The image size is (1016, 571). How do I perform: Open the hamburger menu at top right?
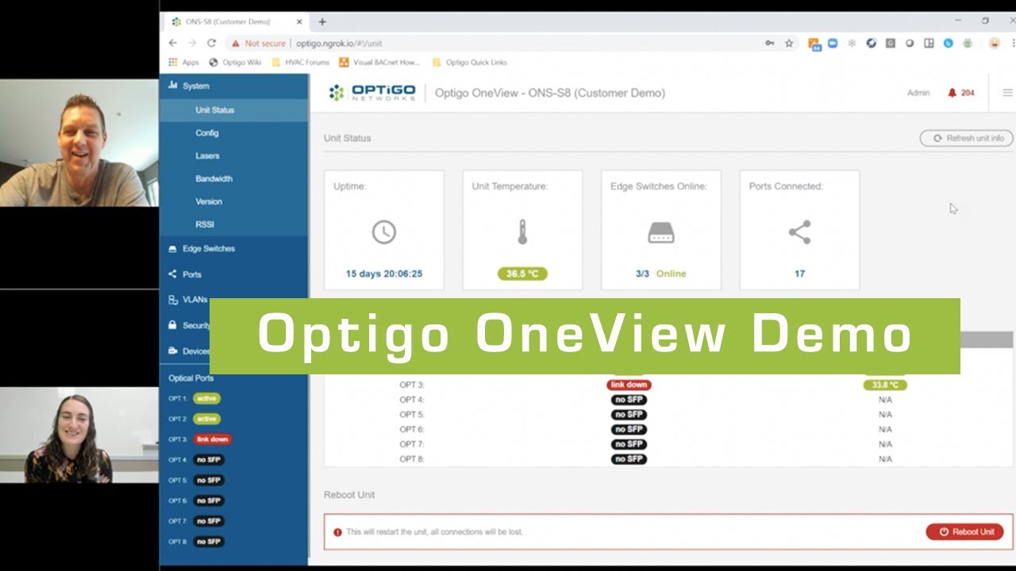tap(1007, 93)
